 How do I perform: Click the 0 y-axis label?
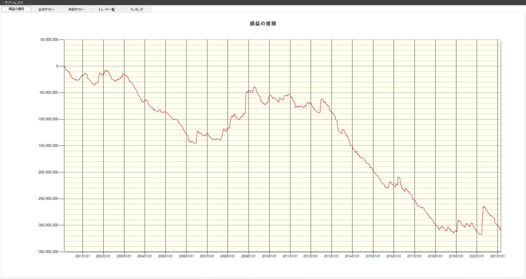click(x=57, y=66)
